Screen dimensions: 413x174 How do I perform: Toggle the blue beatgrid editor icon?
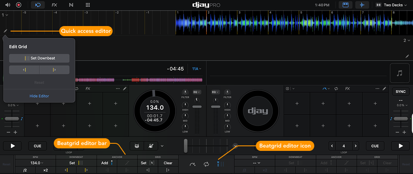coord(221,164)
